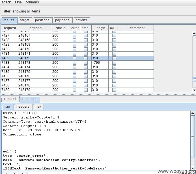Toggle timeout checkbox in row 7433
The height and width of the screenshot is (174, 196).
pos(86,63)
